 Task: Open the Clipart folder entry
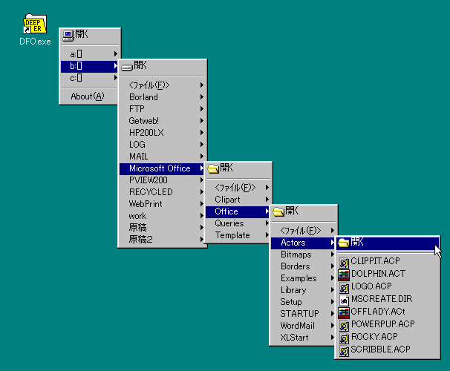[x=238, y=200]
